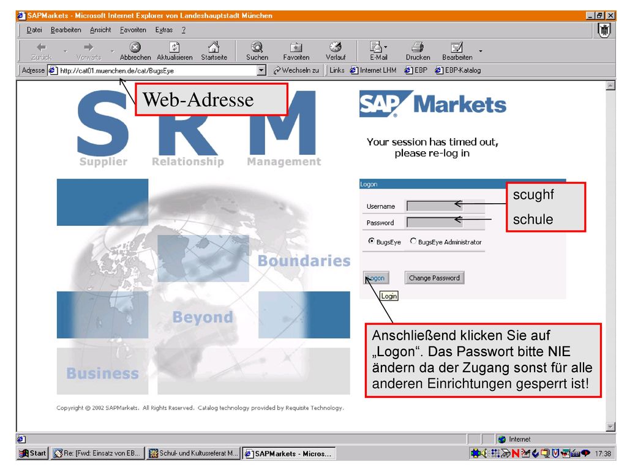The height and width of the screenshot is (470, 627).
Task: Click into the Username input field
Action: [434, 206]
